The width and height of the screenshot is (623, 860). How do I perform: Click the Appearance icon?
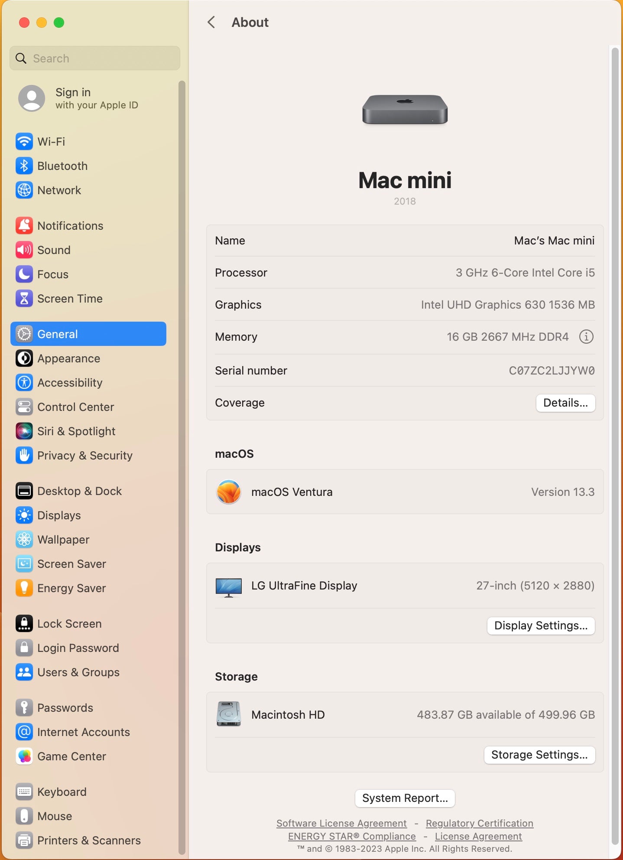click(x=24, y=358)
